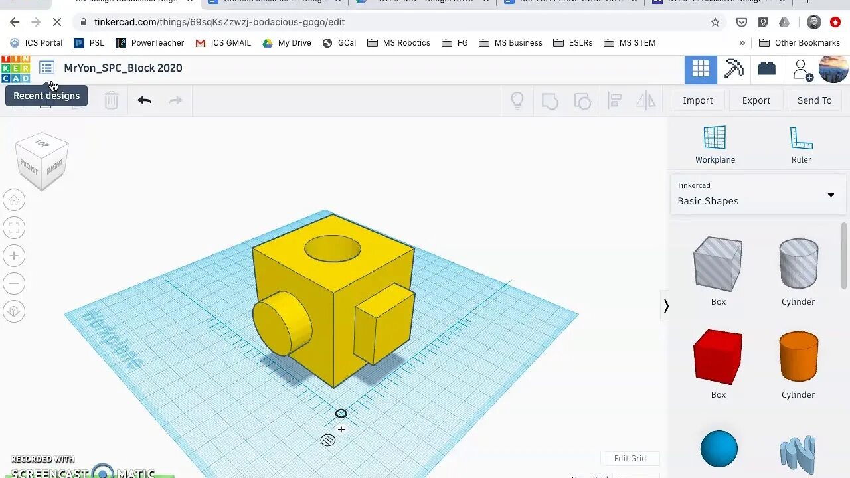Open the Align tool
Viewport: 850px width, 478px height.
click(x=615, y=101)
